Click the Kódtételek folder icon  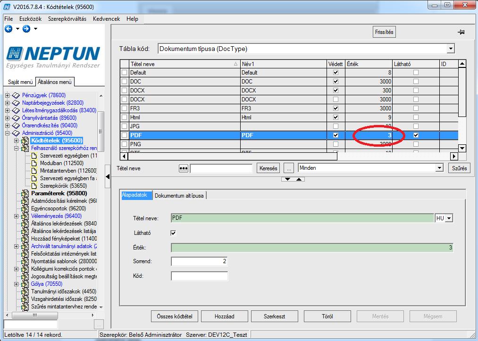[x=25, y=141]
